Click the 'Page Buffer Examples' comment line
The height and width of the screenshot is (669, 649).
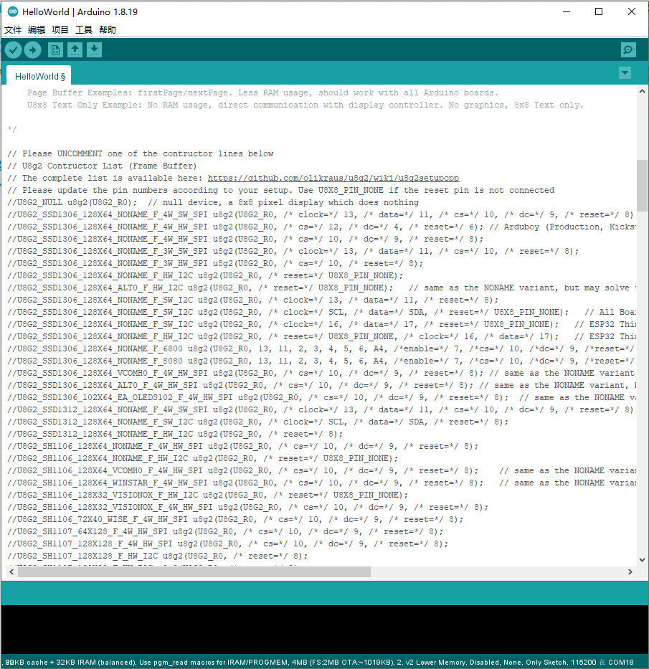point(263,92)
